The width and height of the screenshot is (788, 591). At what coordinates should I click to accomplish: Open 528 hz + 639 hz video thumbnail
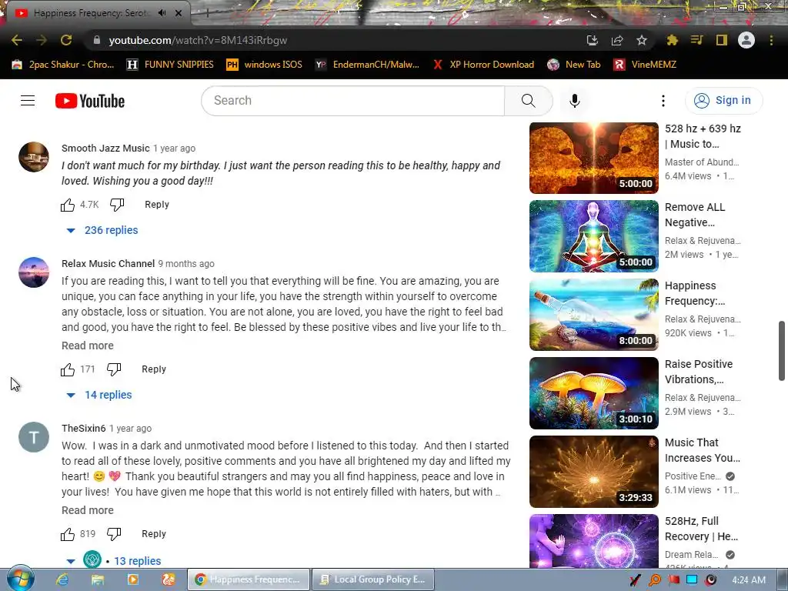(593, 159)
